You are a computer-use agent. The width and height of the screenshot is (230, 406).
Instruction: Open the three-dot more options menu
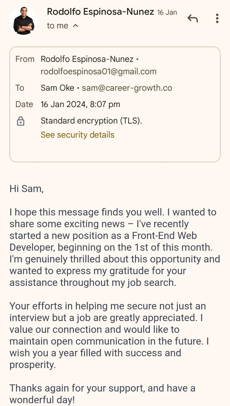tap(217, 19)
